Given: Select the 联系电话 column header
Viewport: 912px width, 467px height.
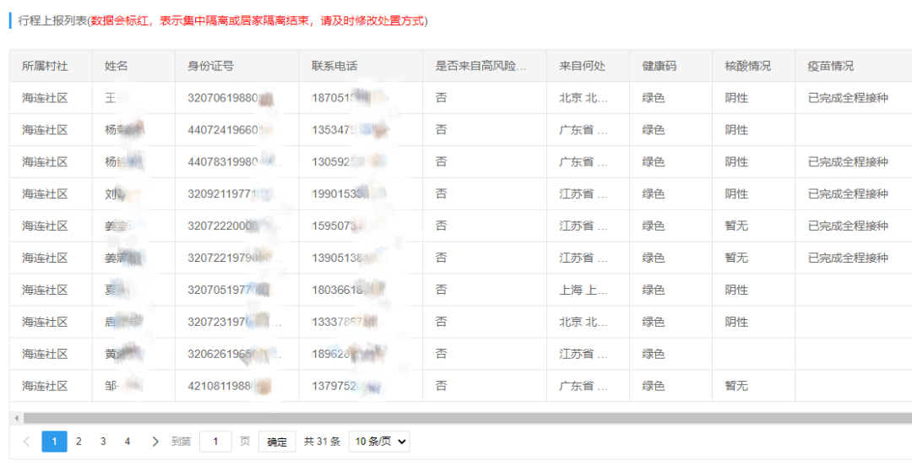Looking at the screenshot, I should tap(334, 66).
